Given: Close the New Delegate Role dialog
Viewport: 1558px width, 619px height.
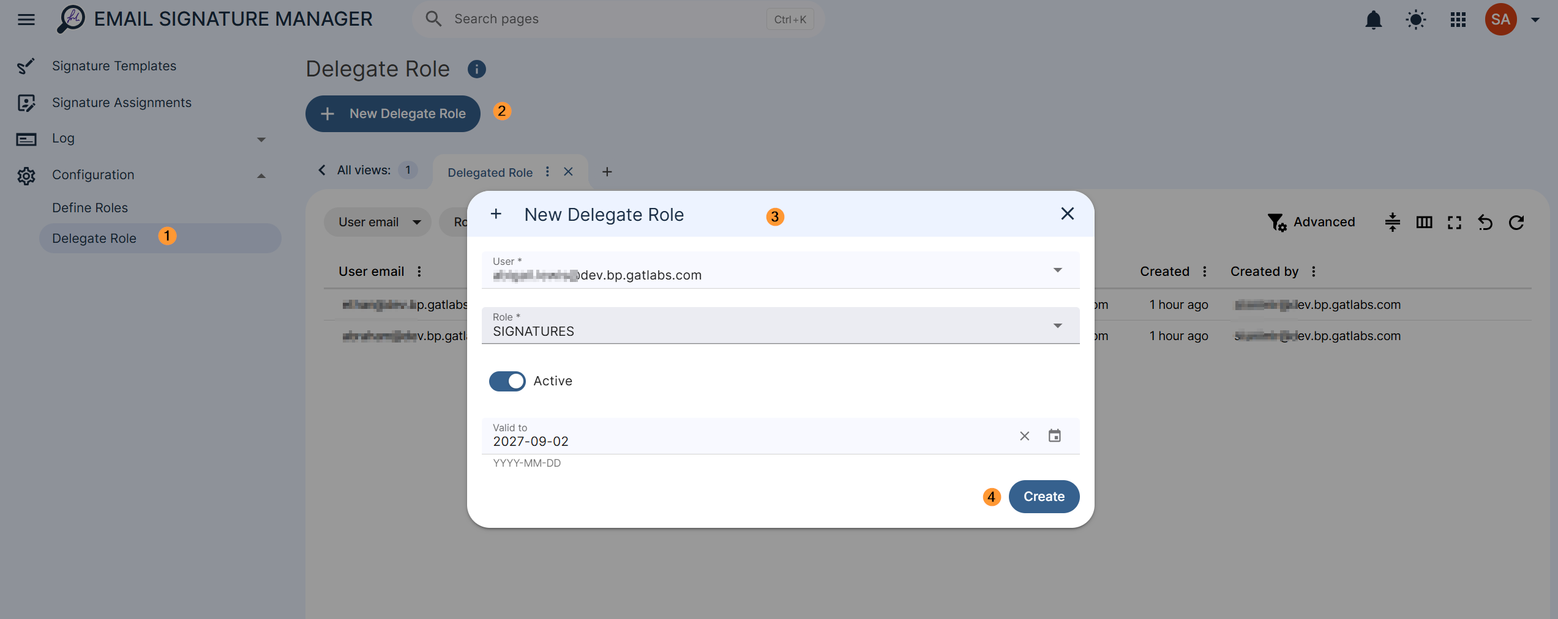Looking at the screenshot, I should pos(1067,213).
